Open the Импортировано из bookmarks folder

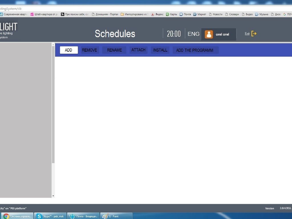(x=135, y=14)
